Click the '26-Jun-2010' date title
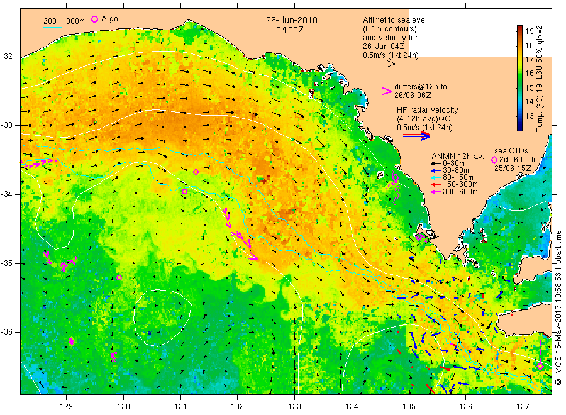The width and height of the screenshot is (566, 415). coord(292,20)
